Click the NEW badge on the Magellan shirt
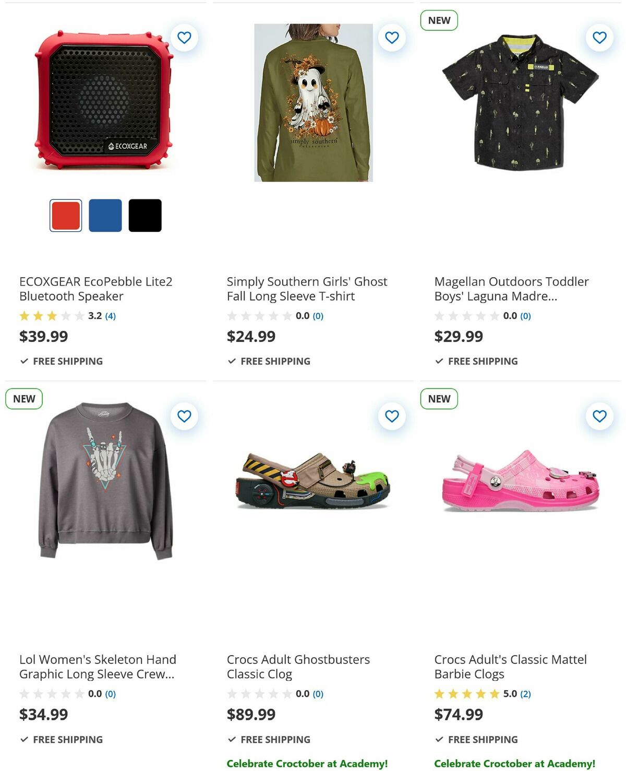626x771 pixels. pos(439,20)
